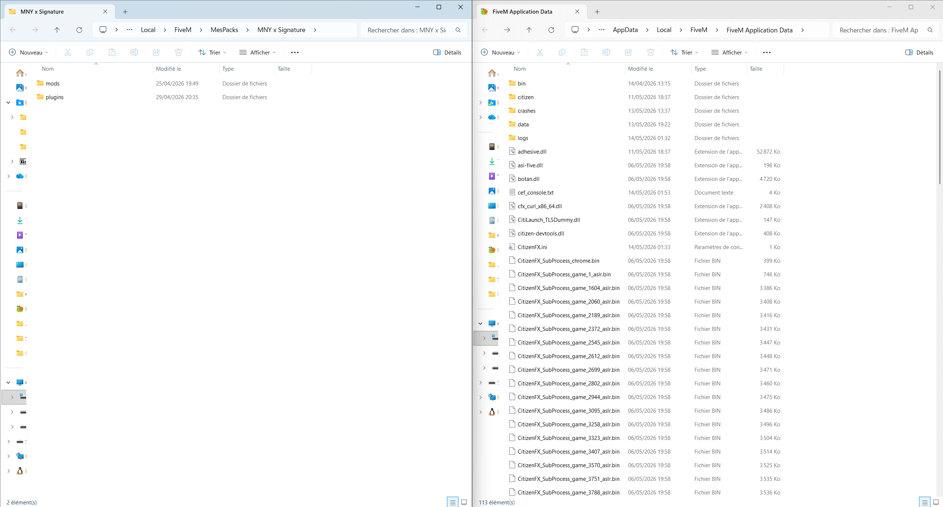Click Cut icon in FiveM Application Data window
Screen dimensions: 943x507
pos(540,52)
